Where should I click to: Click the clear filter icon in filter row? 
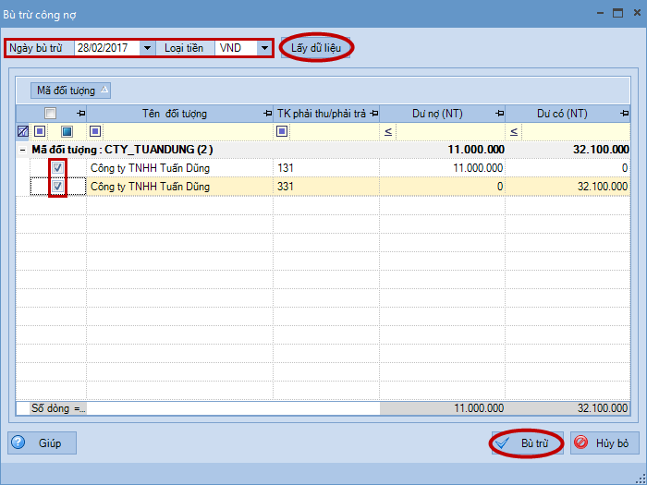tap(23, 132)
